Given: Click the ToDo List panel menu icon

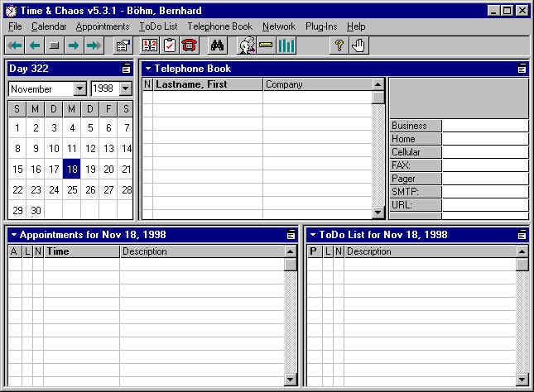Looking at the screenshot, I should 522,235.
